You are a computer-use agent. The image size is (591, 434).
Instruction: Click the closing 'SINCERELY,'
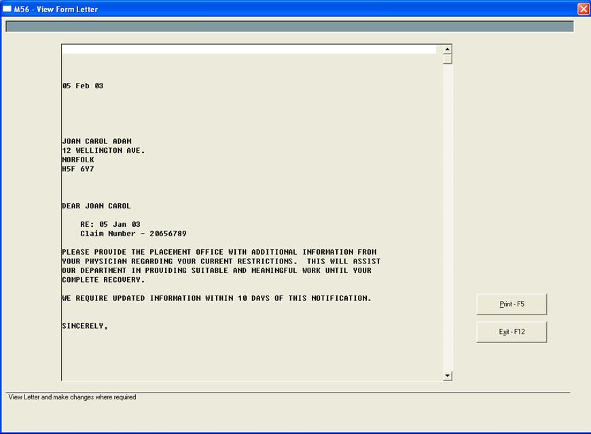pos(85,326)
